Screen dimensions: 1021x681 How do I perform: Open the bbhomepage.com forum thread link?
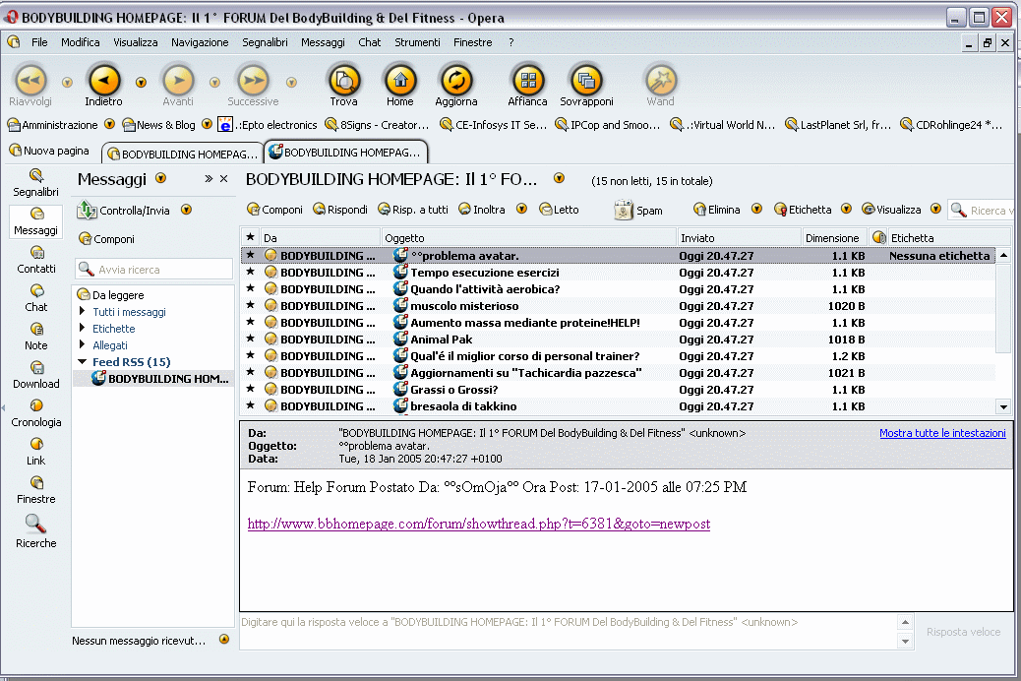click(x=478, y=524)
